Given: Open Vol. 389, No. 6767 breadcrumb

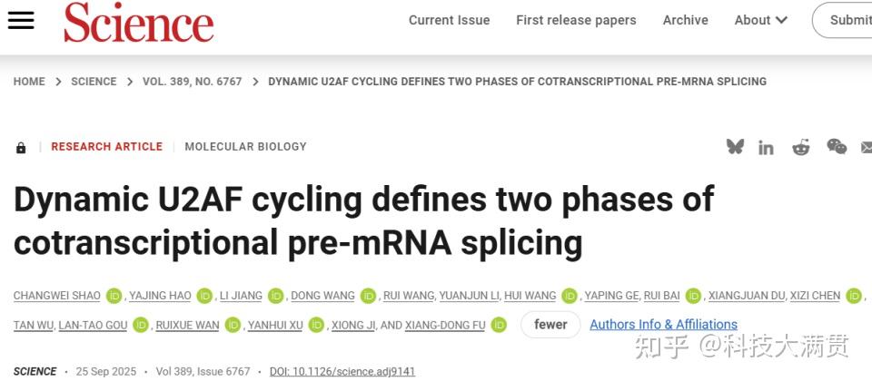Looking at the screenshot, I should [x=192, y=82].
